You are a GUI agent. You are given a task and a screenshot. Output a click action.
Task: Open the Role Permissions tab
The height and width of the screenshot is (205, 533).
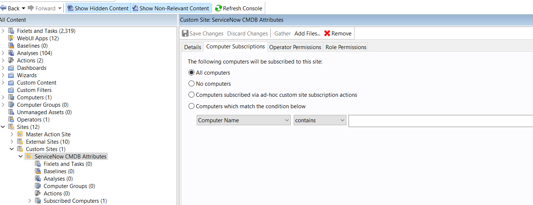[x=346, y=47]
